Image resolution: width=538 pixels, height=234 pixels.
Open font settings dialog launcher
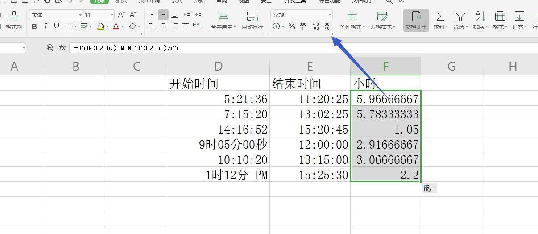coord(141,34)
